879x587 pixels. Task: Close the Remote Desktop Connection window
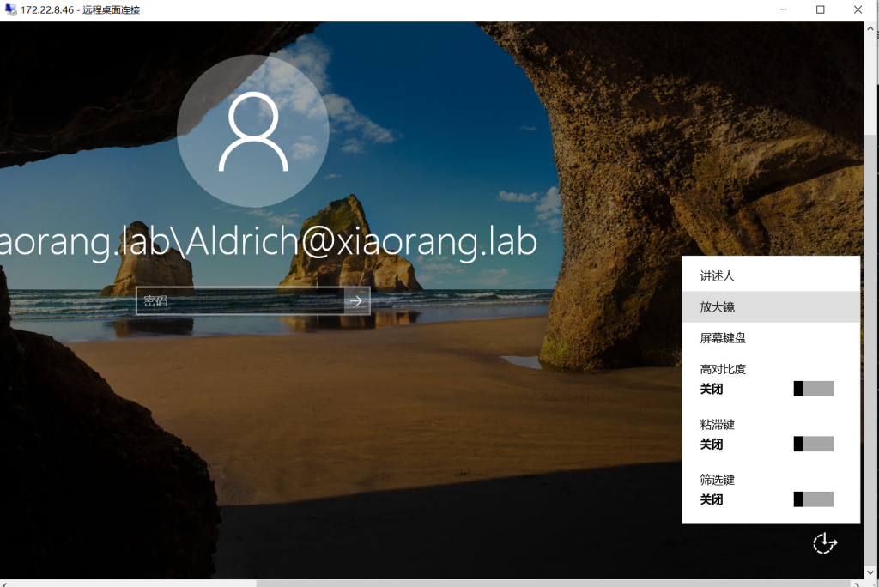(858, 10)
